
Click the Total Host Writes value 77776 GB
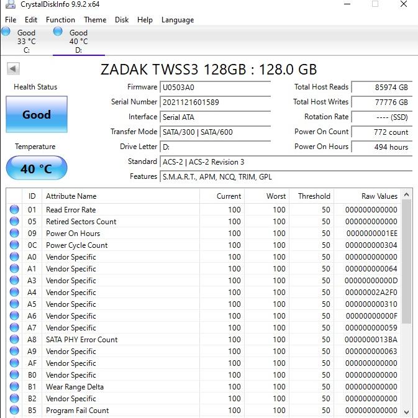[382, 102]
